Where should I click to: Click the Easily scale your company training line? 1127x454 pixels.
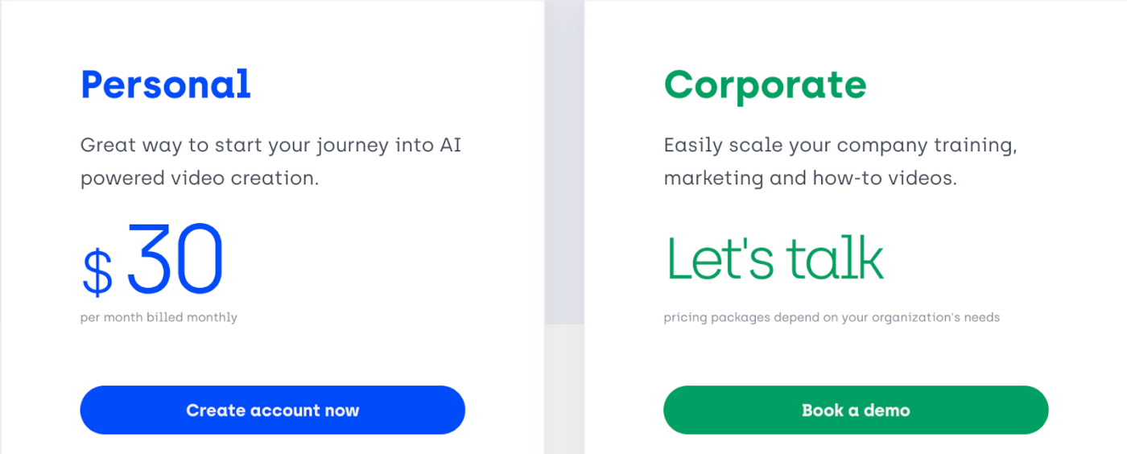pos(840,147)
